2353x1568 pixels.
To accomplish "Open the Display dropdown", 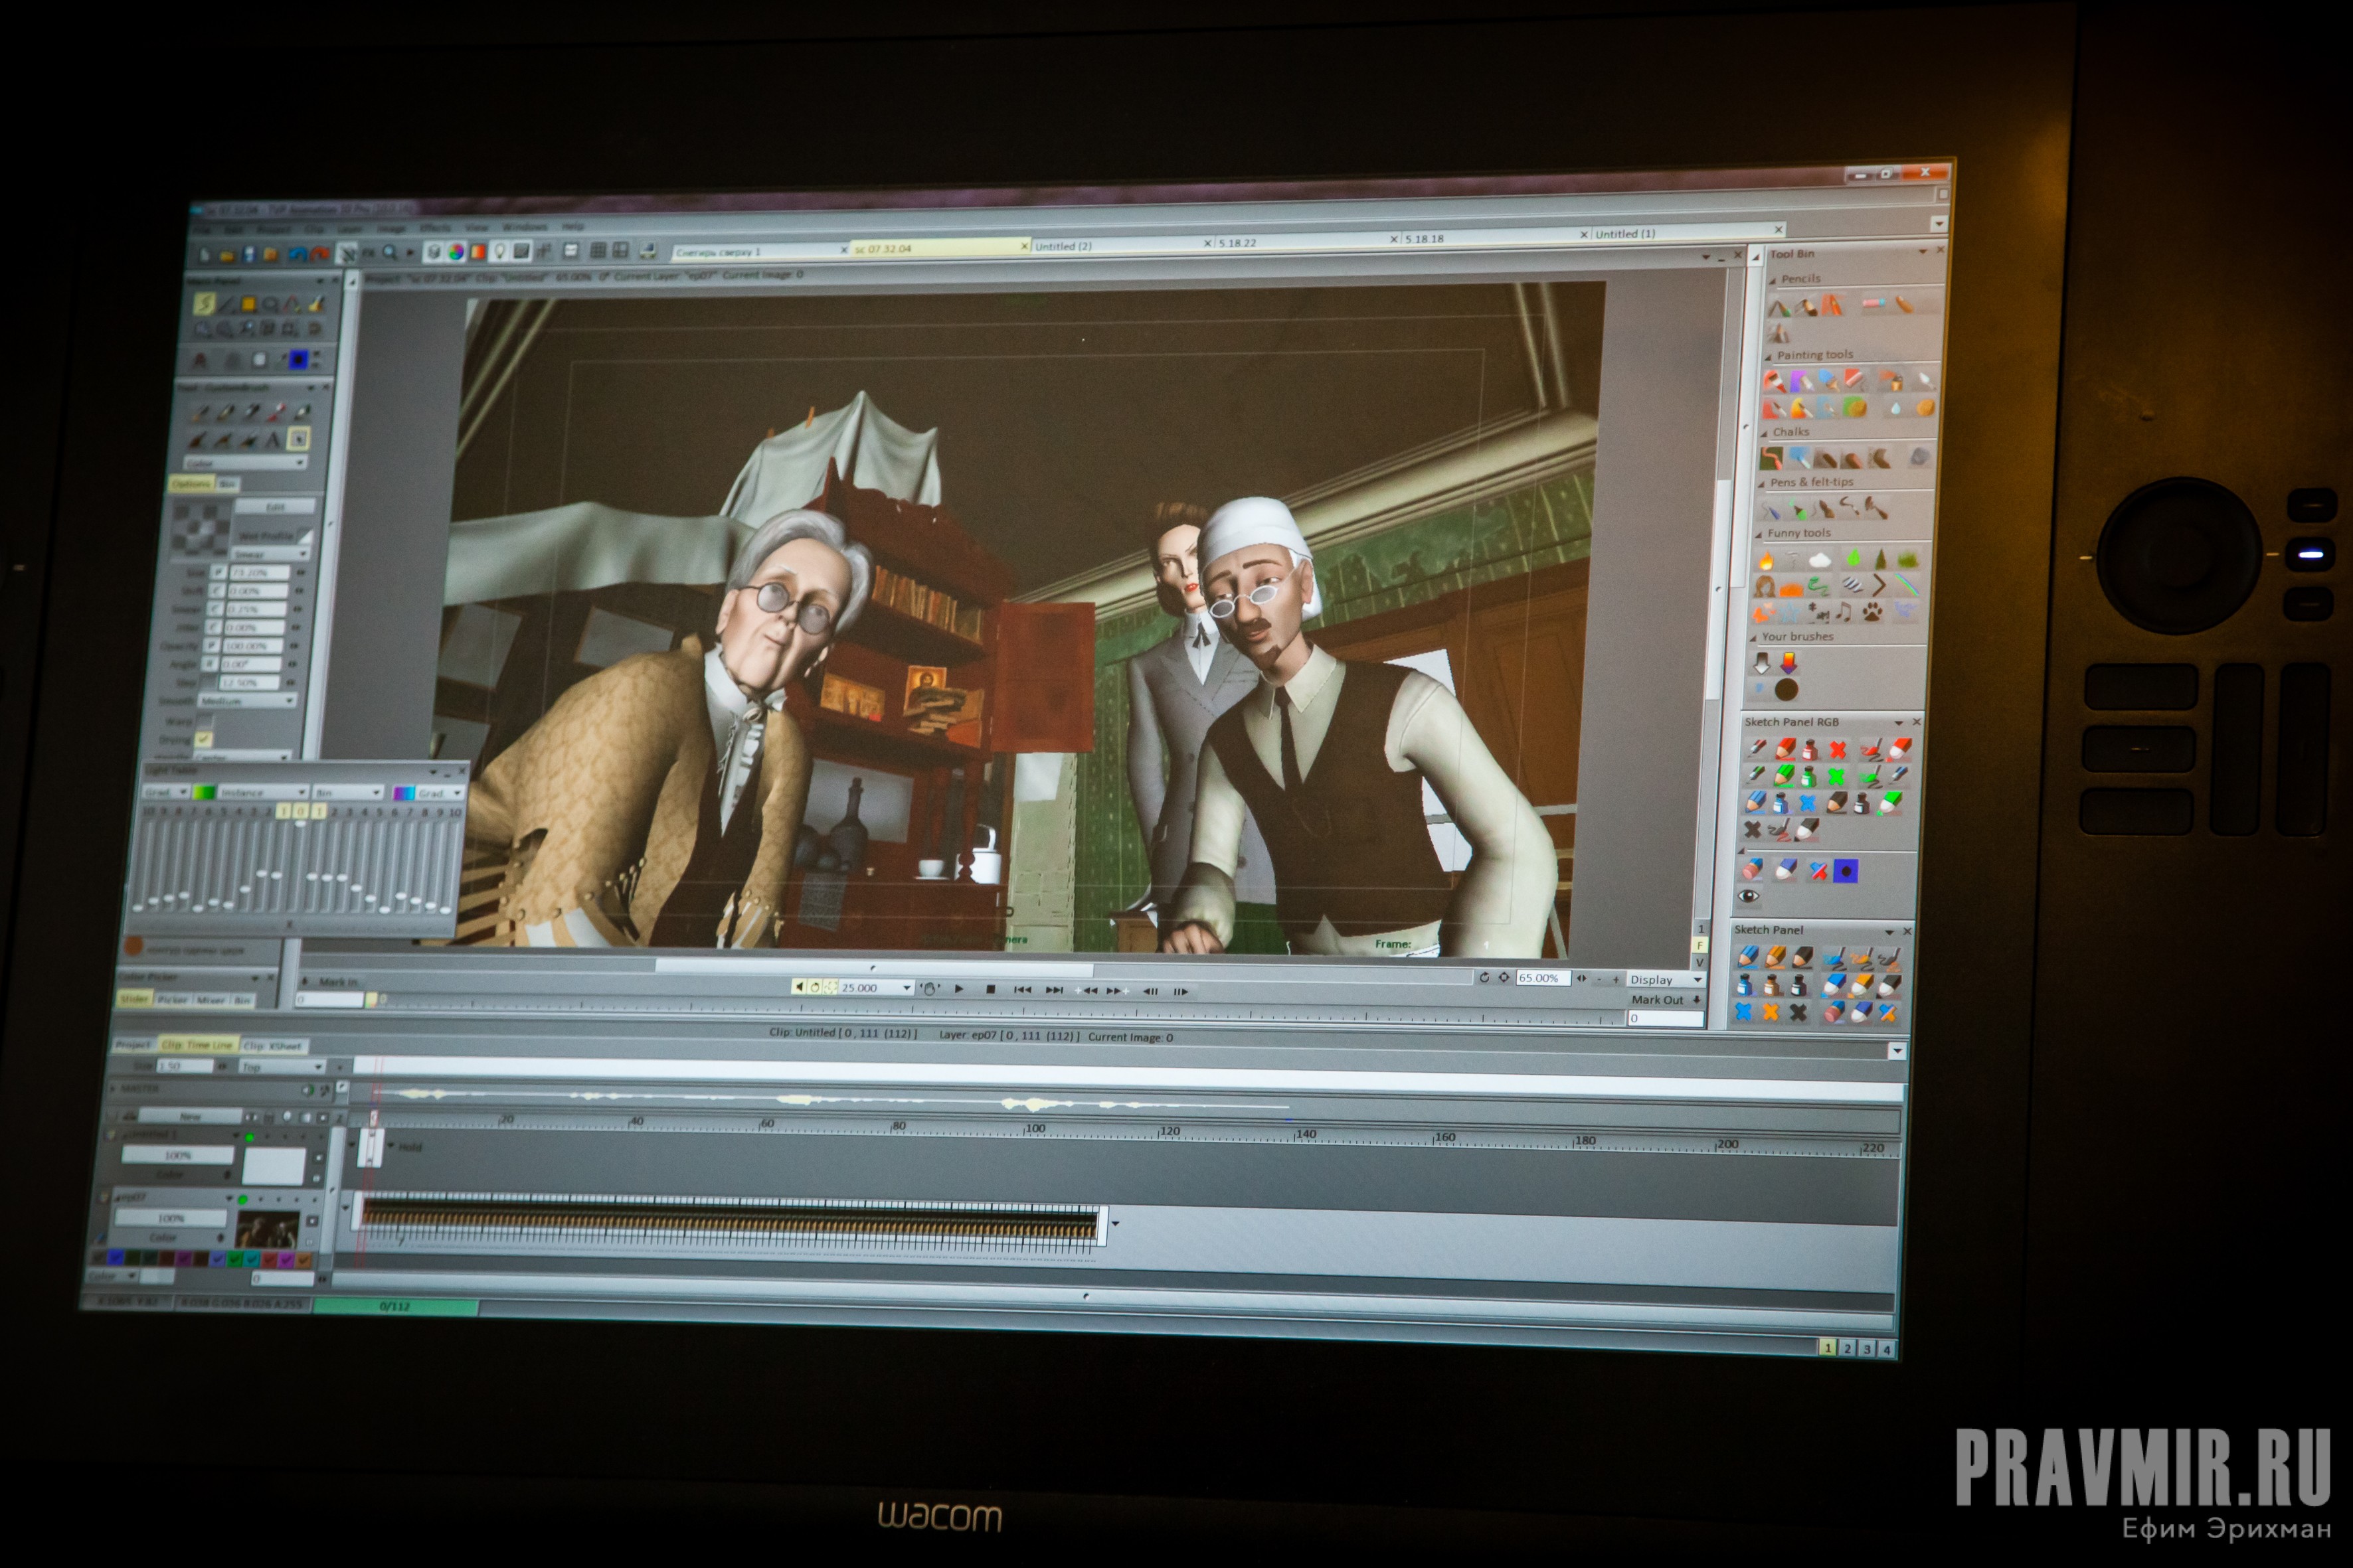I will [x=1666, y=980].
